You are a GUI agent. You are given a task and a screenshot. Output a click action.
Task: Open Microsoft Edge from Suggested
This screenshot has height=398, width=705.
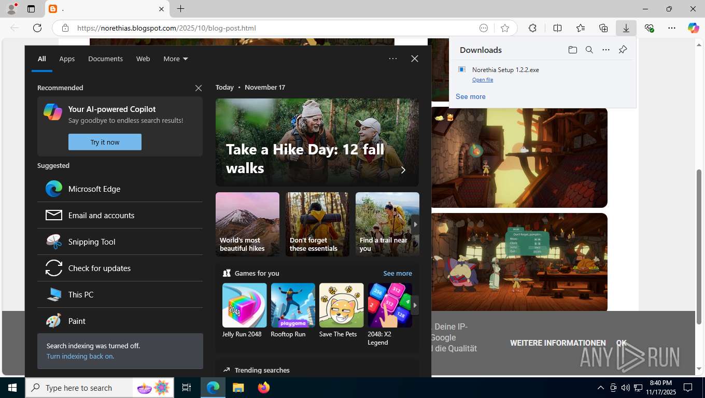click(x=120, y=189)
